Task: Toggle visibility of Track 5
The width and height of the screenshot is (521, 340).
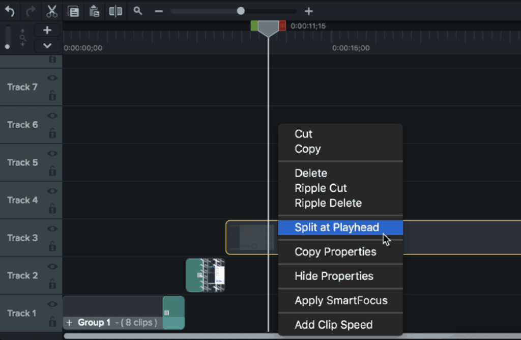Action: point(52,153)
